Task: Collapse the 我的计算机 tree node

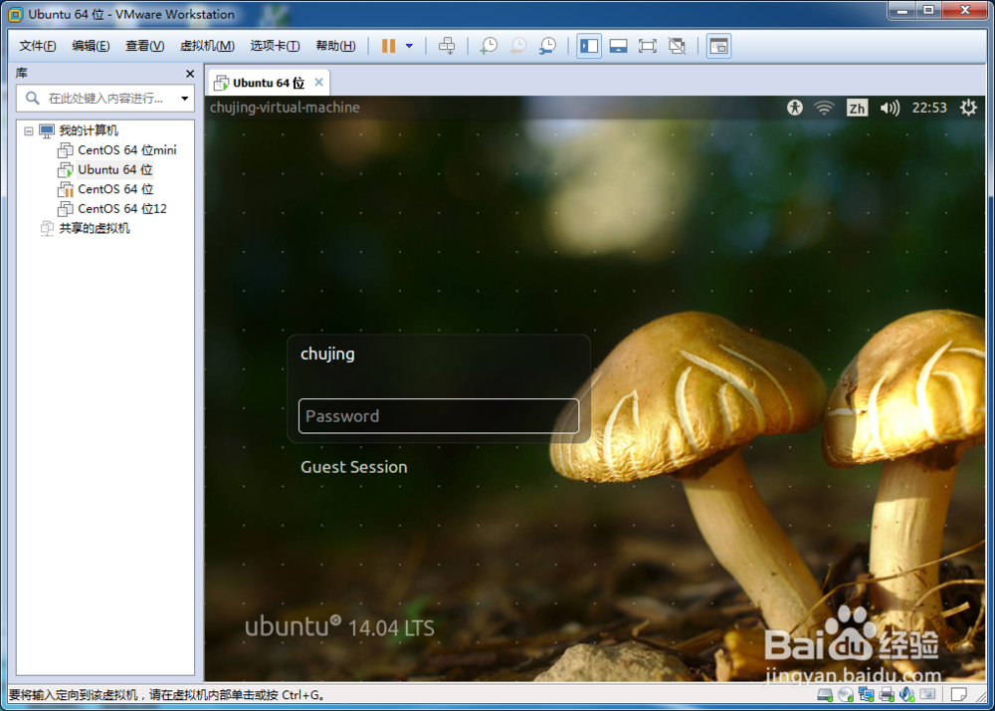Action: click(x=28, y=130)
